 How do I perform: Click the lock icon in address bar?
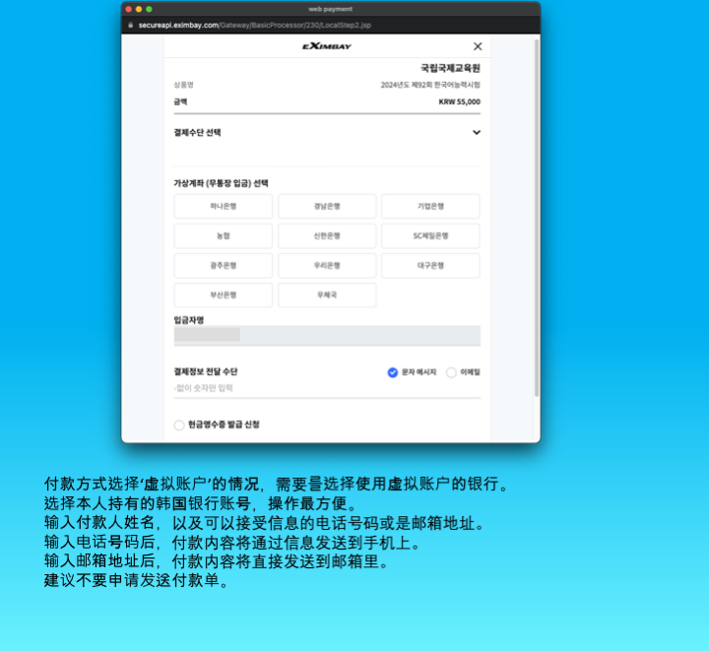pyautogui.click(x=130, y=25)
